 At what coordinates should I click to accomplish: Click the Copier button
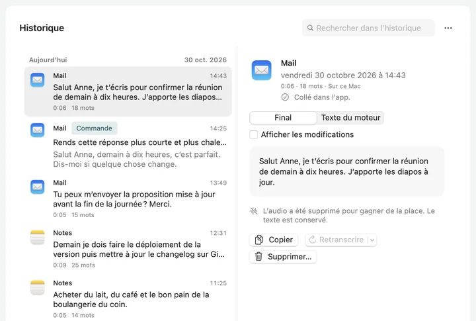(274, 240)
